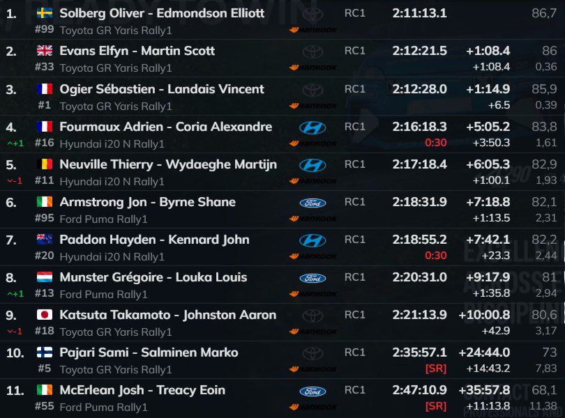Click the red [SR] marker in Pajari's row
565x418 pixels.
435,369
